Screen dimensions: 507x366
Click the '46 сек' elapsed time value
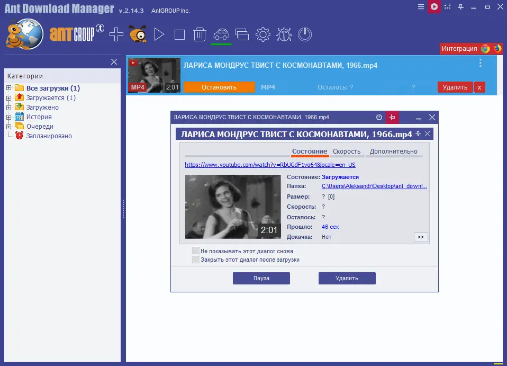330,227
